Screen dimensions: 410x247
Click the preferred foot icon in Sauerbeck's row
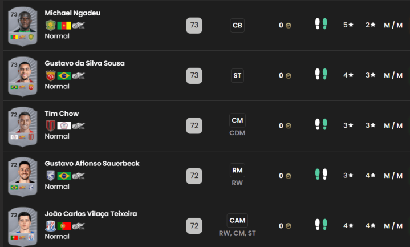[x=321, y=175]
